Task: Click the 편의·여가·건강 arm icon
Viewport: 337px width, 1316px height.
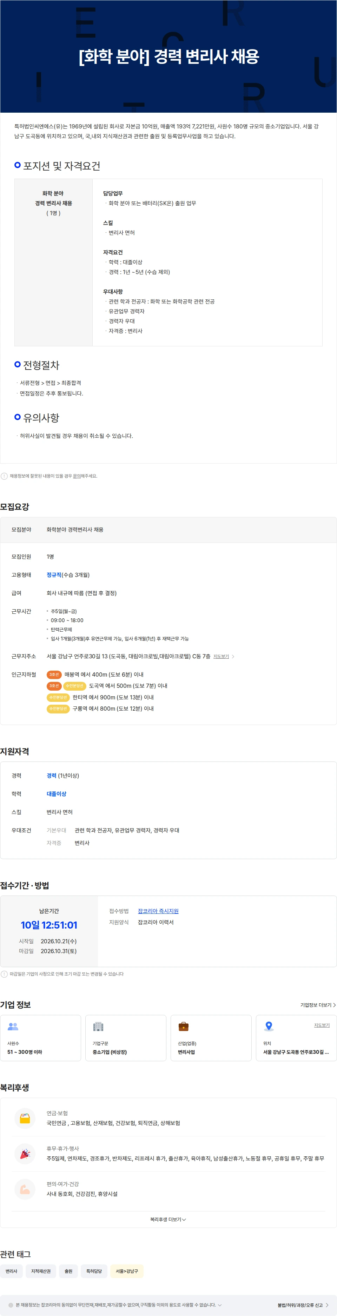Action: 25,1190
